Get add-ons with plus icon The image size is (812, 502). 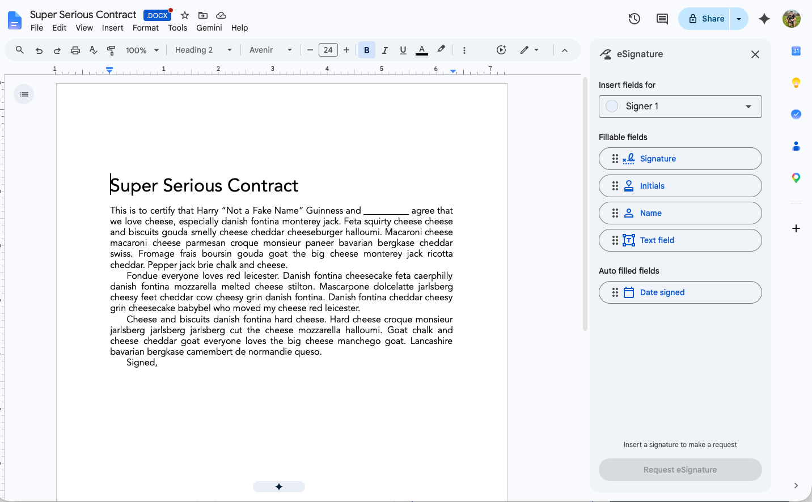point(796,228)
